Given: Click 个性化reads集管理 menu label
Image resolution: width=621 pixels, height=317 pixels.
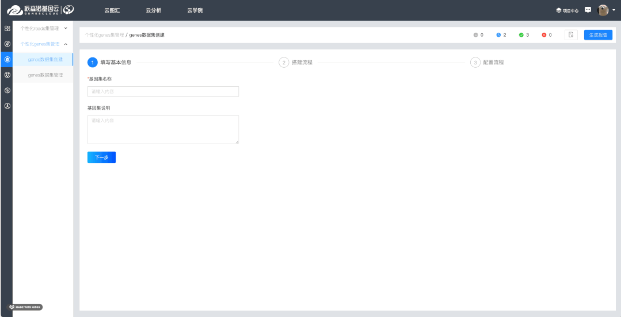Looking at the screenshot, I should [x=40, y=29].
